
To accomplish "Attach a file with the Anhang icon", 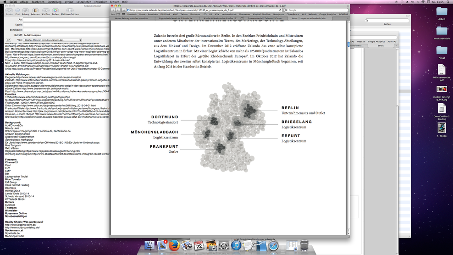I will pos(25,11).
